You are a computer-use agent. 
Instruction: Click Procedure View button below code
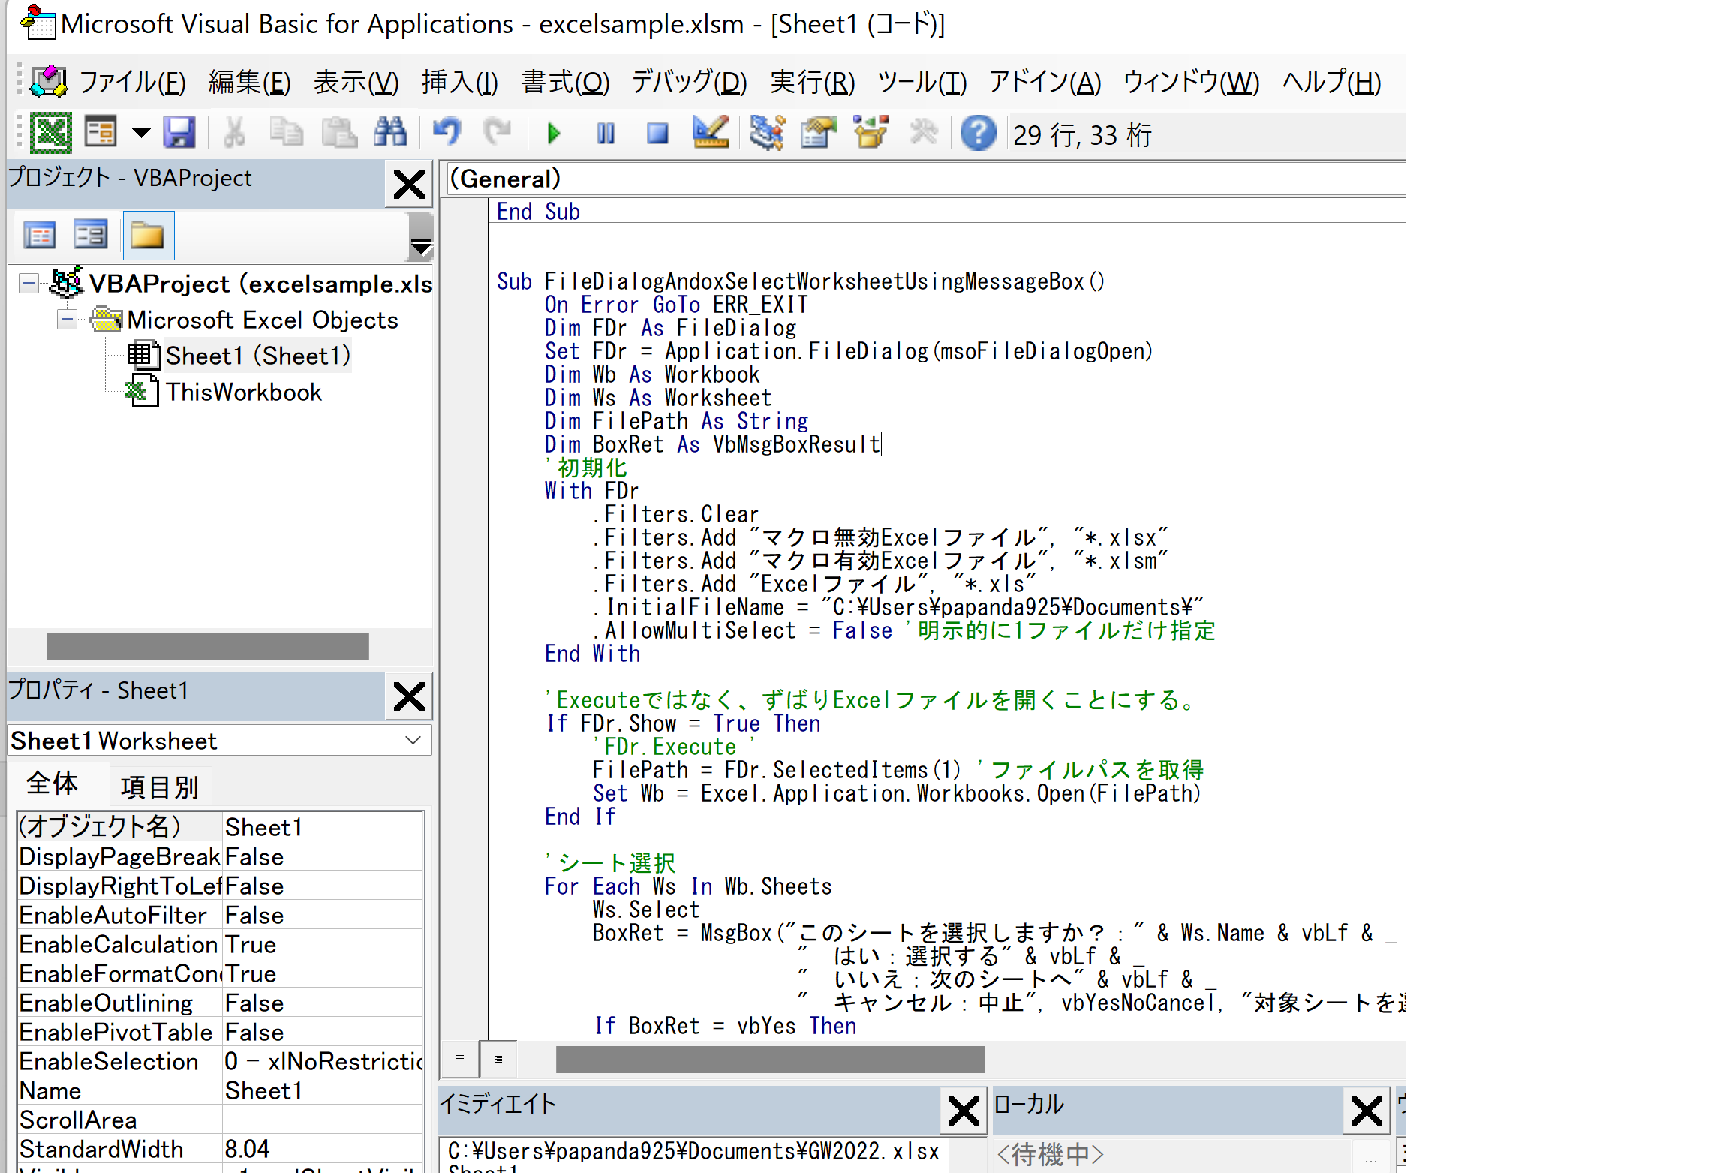coord(460,1058)
